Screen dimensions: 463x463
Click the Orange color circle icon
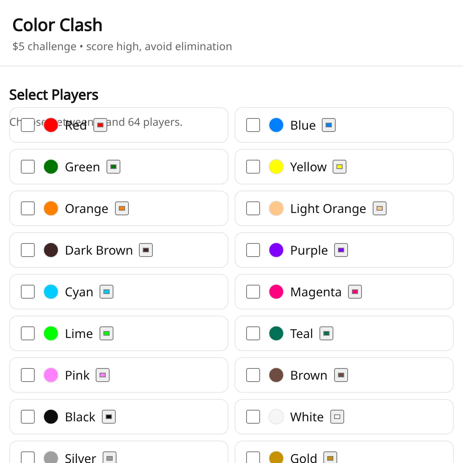[x=51, y=208]
